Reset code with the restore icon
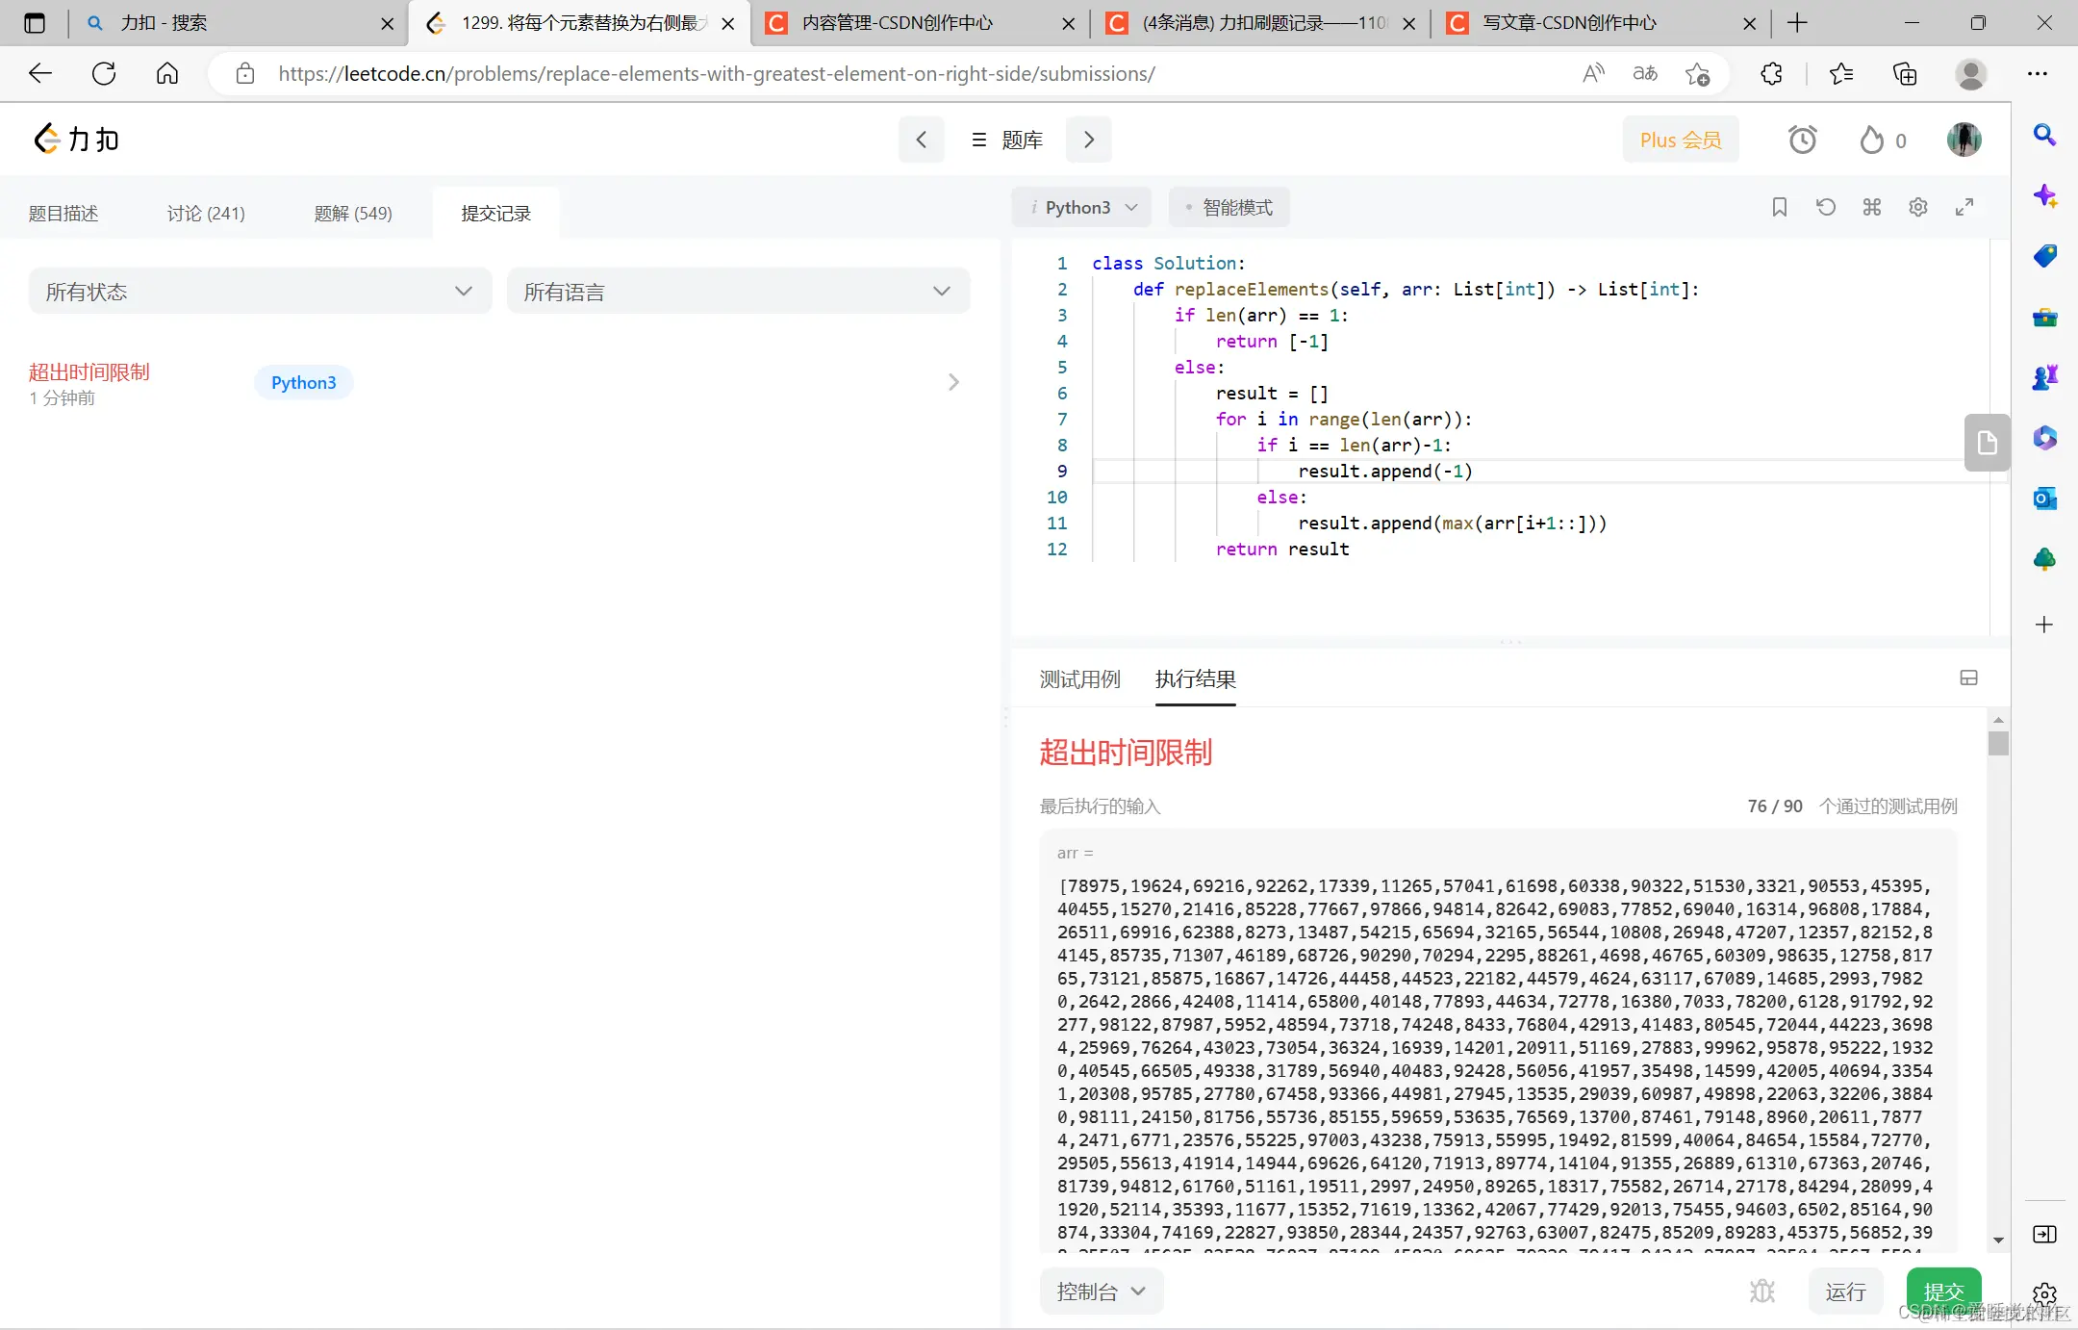The image size is (2078, 1330). 1825,207
